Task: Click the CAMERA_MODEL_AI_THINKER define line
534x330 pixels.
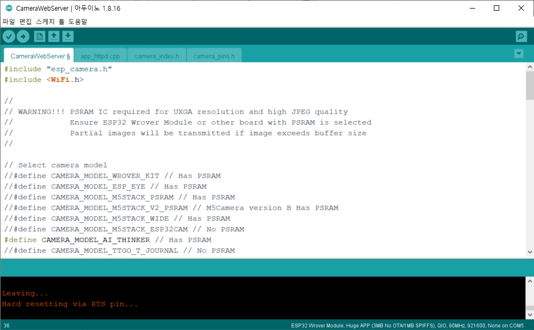Action: [108, 240]
